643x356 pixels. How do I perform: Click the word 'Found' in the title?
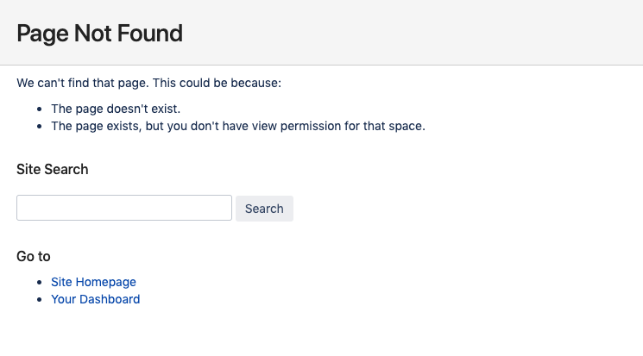(x=150, y=33)
